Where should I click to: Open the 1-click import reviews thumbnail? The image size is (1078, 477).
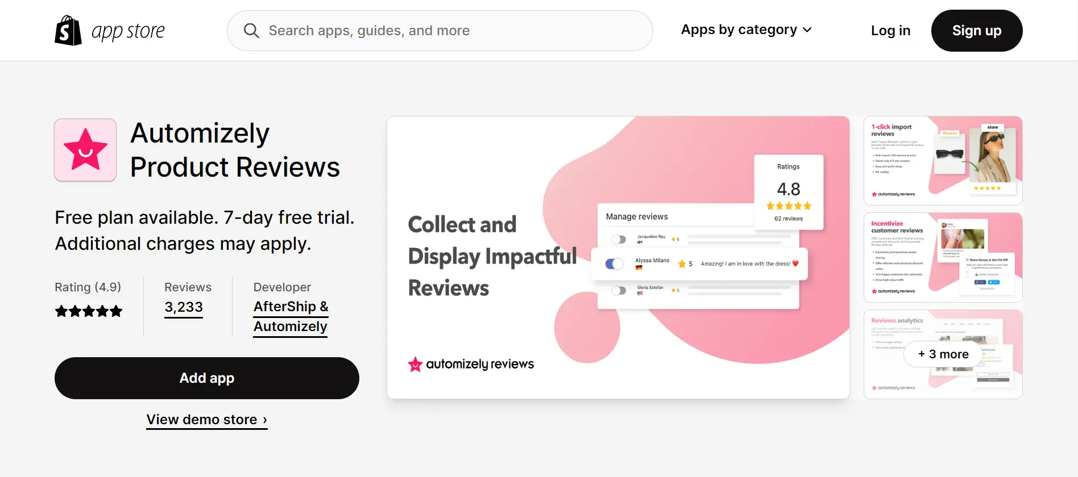coord(943,161)
